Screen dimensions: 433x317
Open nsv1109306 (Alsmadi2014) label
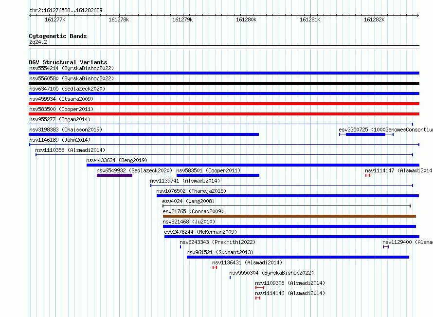click(290, 283)
